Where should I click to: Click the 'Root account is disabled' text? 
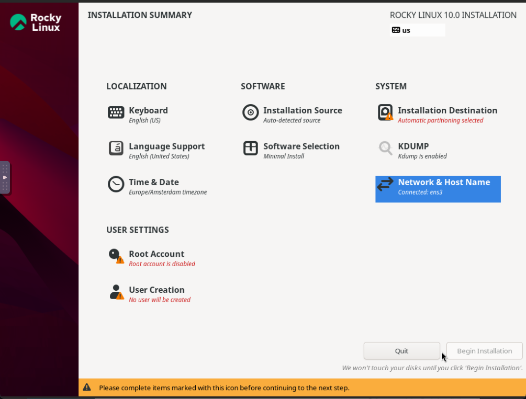pos(162,264)
